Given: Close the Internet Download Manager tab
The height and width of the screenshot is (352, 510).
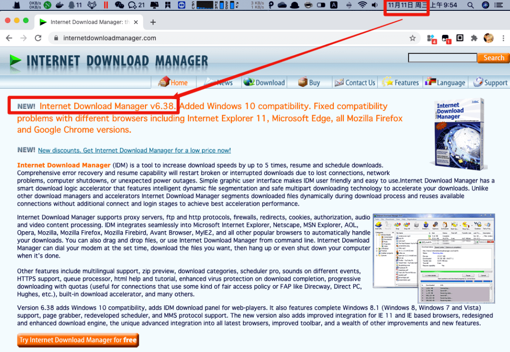Looking at the screenshot, I should point(136,22).
